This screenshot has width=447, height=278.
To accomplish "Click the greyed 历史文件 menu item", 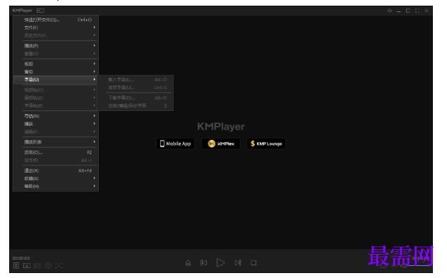I will 56,35.
